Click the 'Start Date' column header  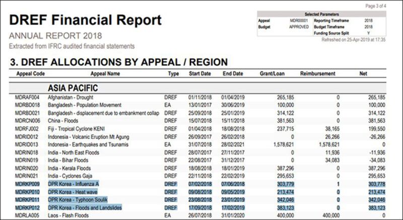[200, 74]
